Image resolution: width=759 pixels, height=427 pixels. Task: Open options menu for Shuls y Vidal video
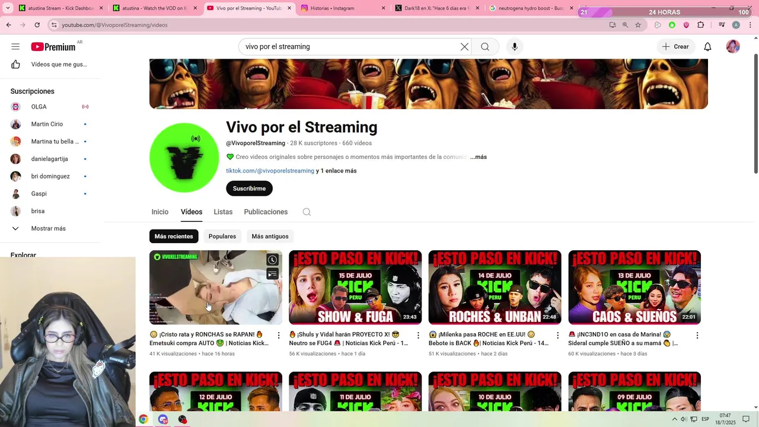pos(418,336)
